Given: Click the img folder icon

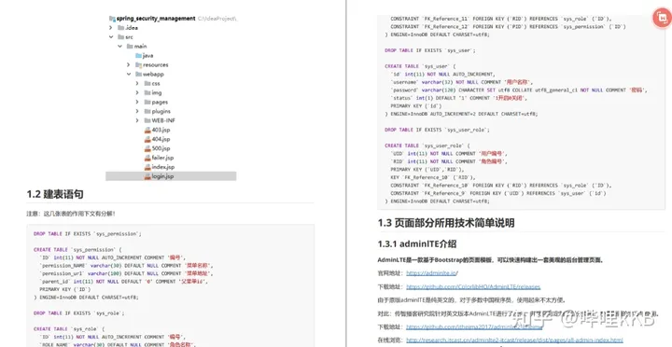Looking at the screenshot, I should pyautogui.click(x=147, y=93).
